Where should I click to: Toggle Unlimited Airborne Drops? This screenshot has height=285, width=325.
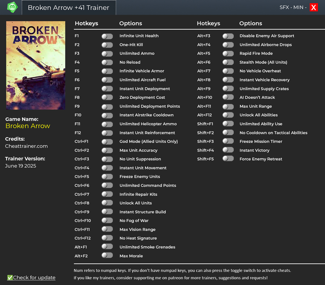(228, 45)
